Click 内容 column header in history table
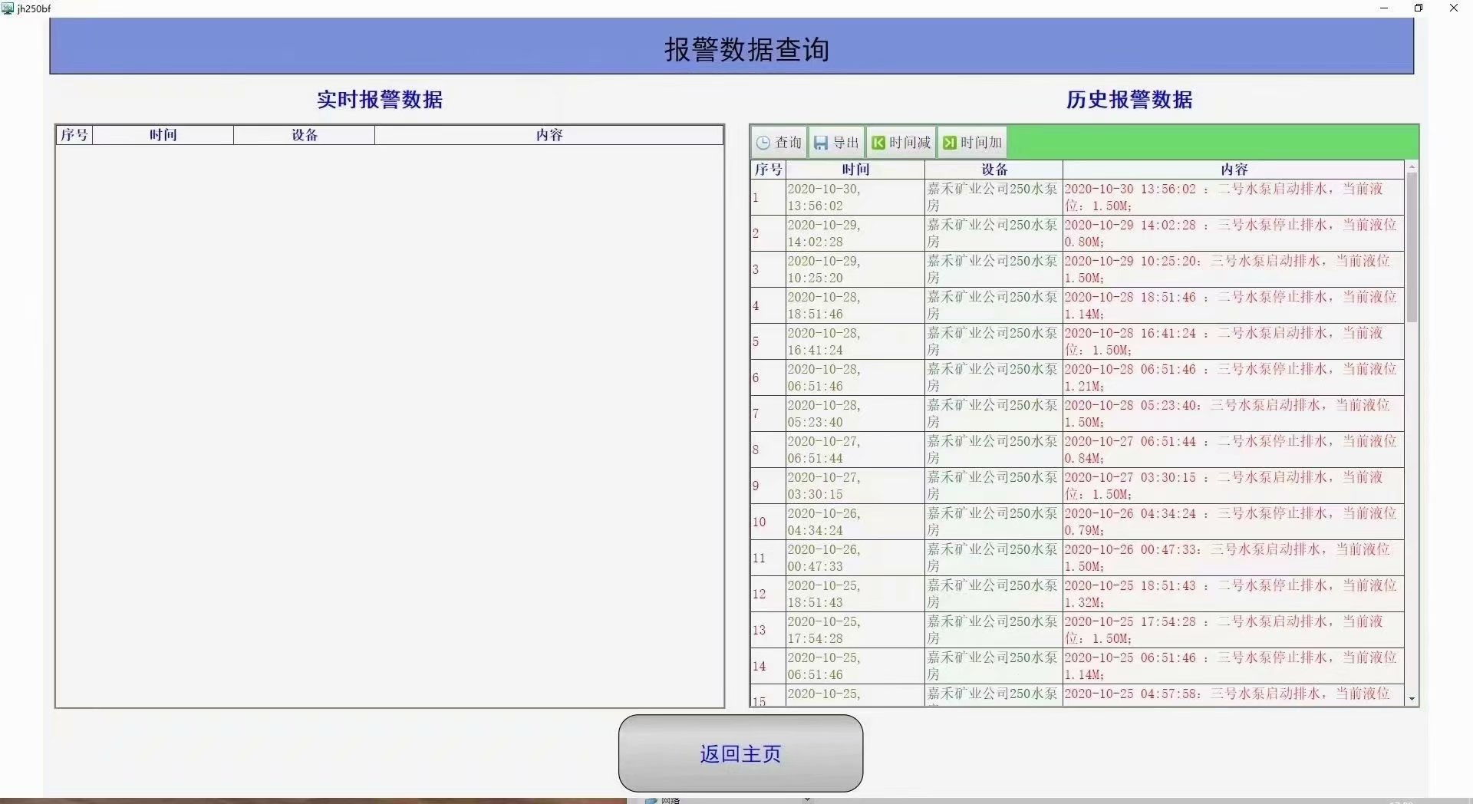1473x804 pixels. [x=1234, y=170]
